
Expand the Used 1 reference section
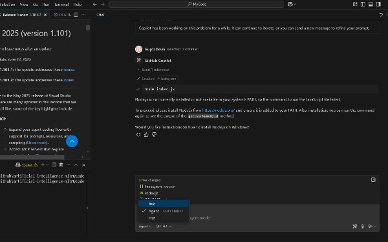point(153,70)
